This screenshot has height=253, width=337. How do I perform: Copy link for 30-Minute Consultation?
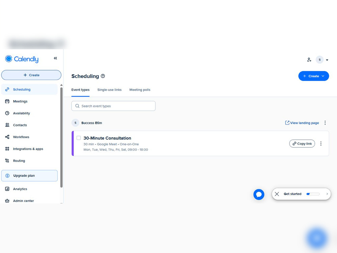point(302,143)
